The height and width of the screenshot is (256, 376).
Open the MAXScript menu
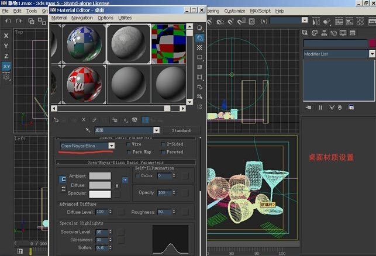coord(260,11)
